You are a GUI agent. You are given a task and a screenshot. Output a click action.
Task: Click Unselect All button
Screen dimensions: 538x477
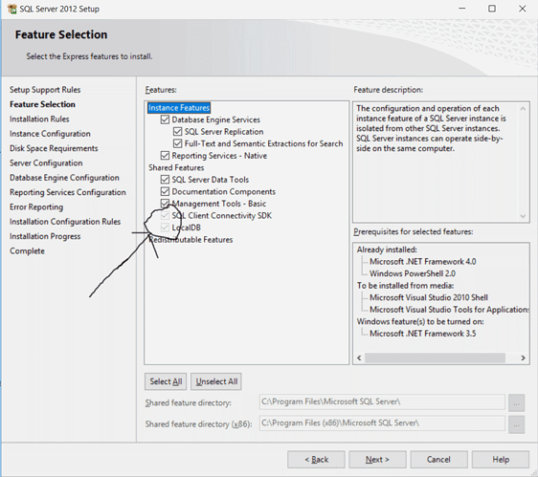[x=216, y=381]
